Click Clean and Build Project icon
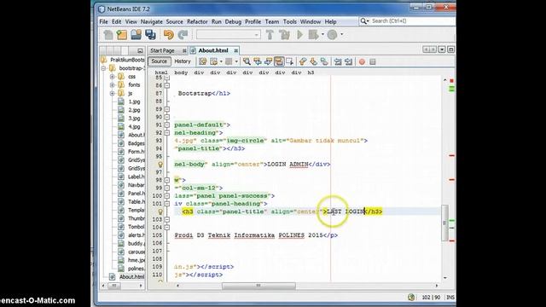Image resolution: width=546 pixels, height=307 pixels. click(x=284, y=34)
